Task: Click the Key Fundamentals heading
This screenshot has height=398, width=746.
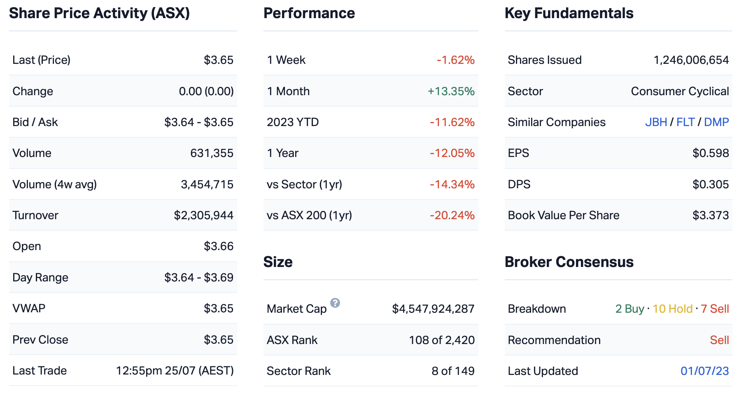Action: 569,13
